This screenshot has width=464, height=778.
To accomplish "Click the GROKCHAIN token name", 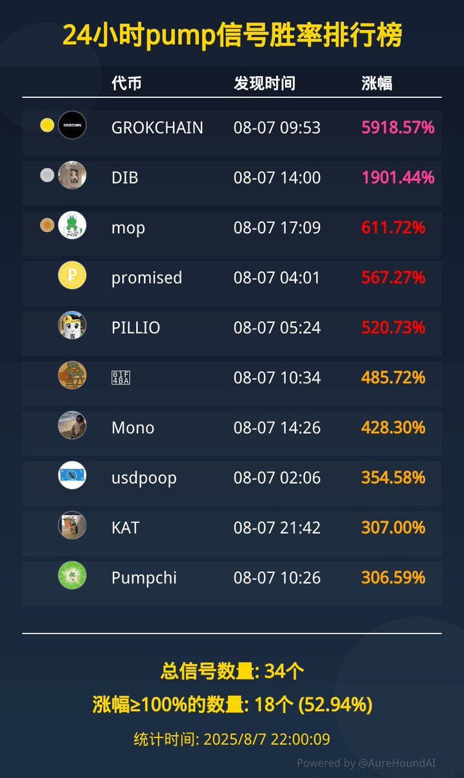I will pos(157,128).
